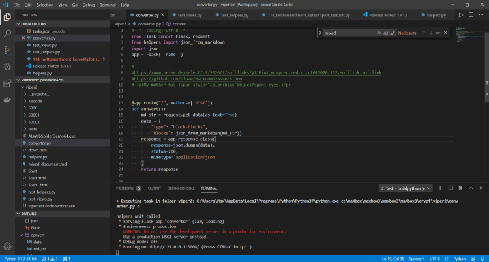Kill the terminal with trash icon

[x=460, y=188]
